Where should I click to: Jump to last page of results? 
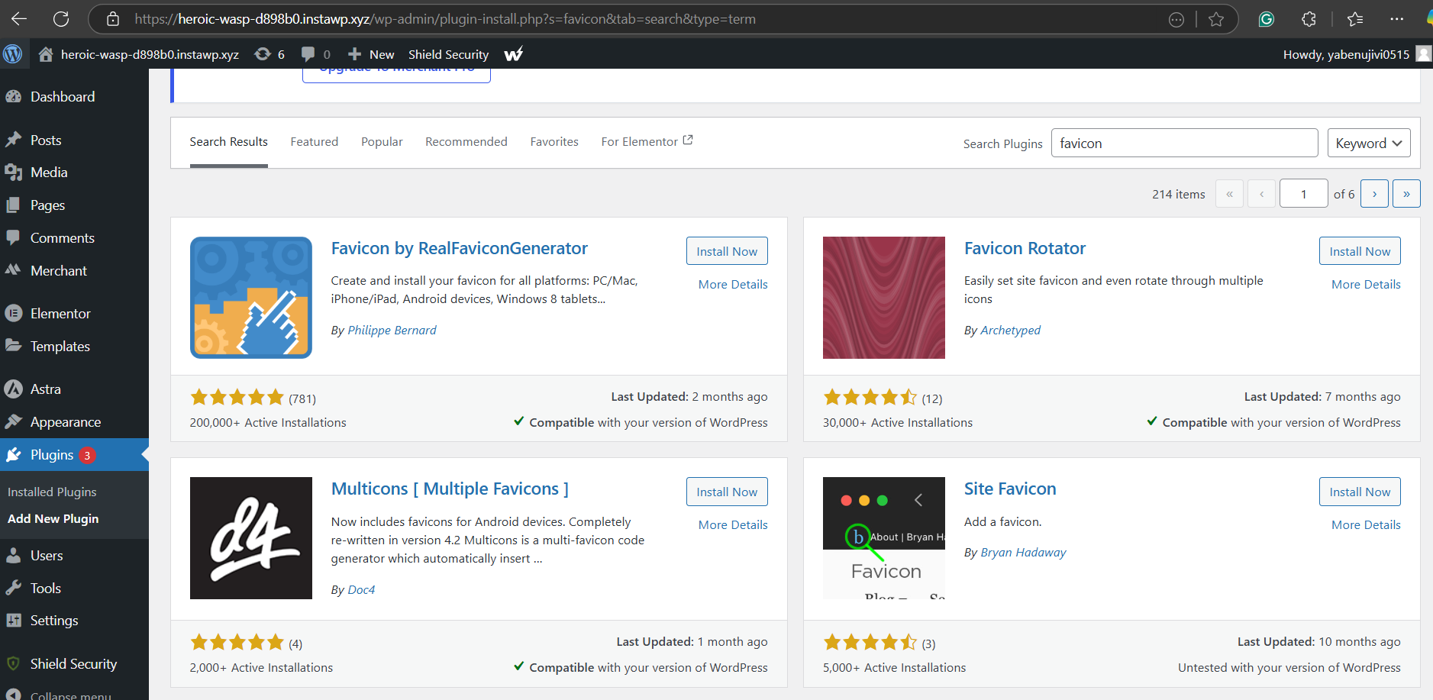(1406, 194)
